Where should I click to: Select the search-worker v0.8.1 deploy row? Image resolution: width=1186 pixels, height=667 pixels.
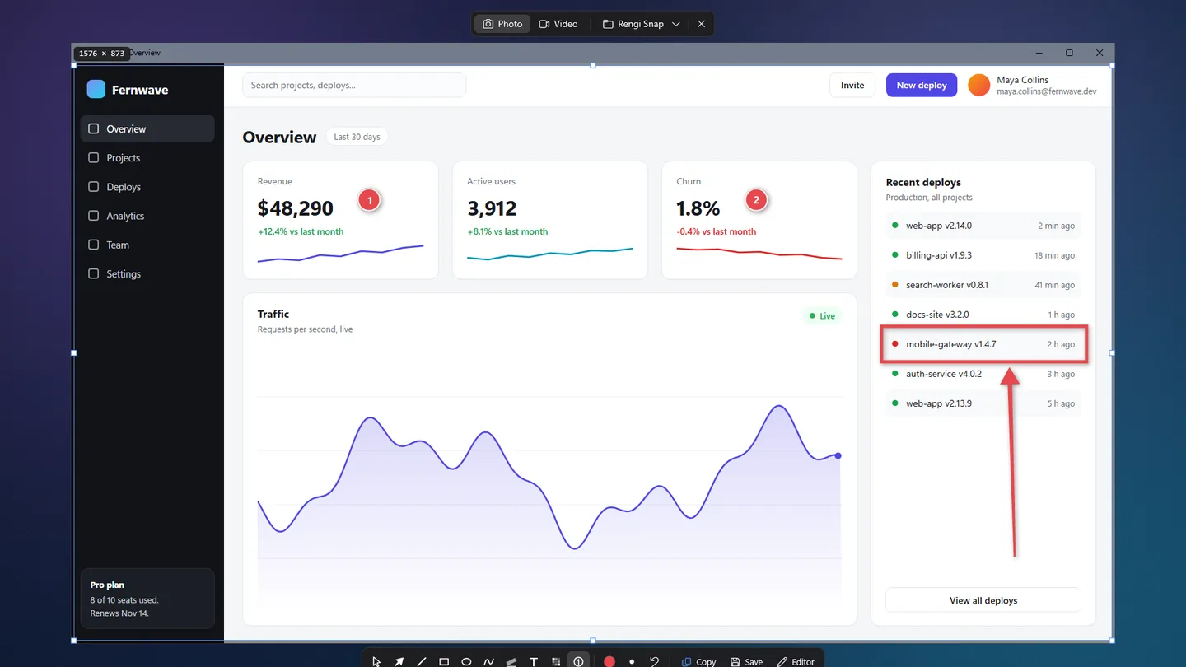pos(983,285)
